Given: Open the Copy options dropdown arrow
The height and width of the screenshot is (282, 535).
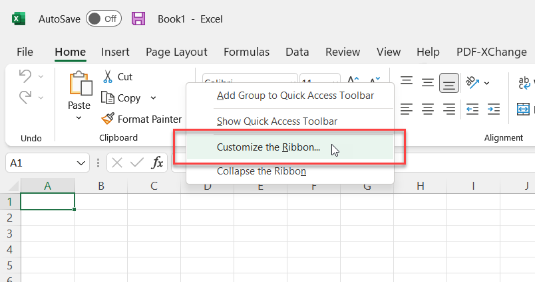Looking at the screenshot, I should coord(153,98).
